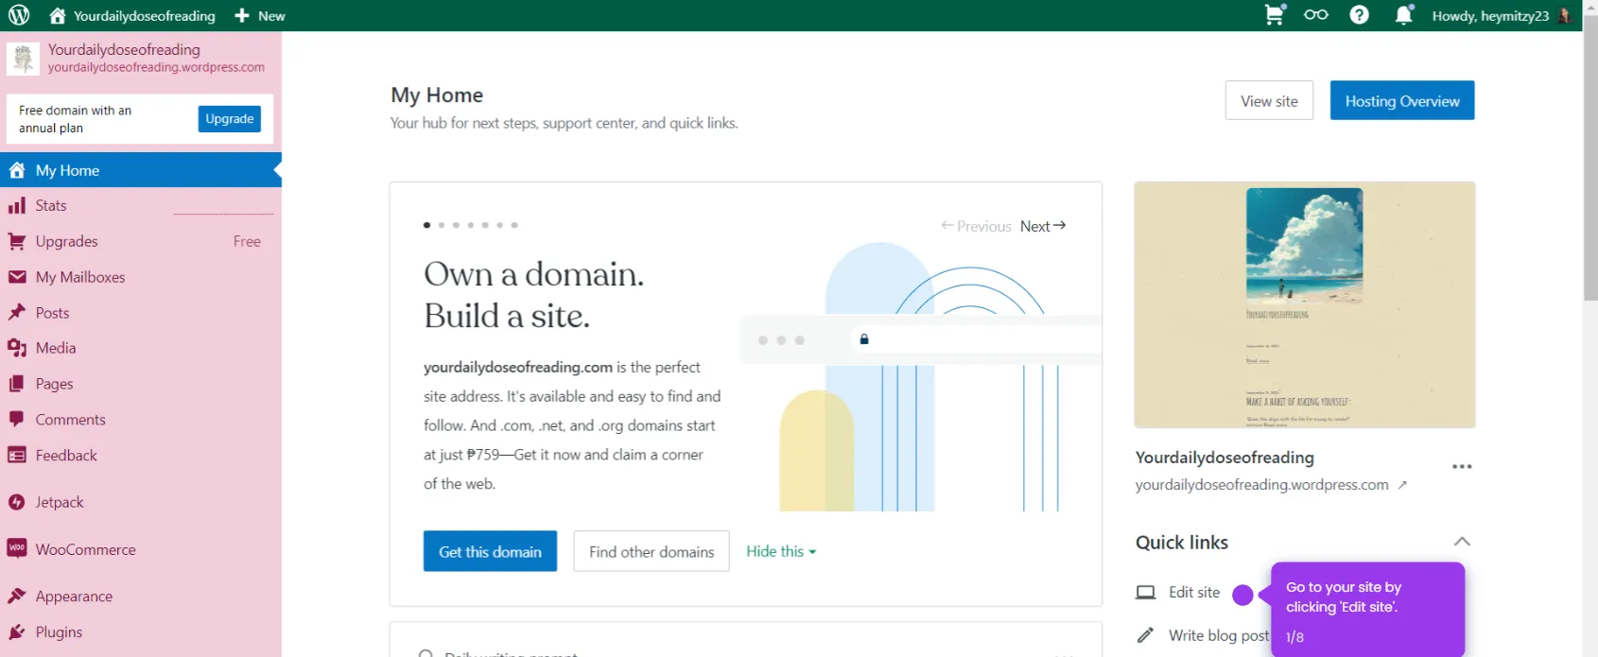
Task: Click the Jetpack lightning icon
Action: point(17,502)
